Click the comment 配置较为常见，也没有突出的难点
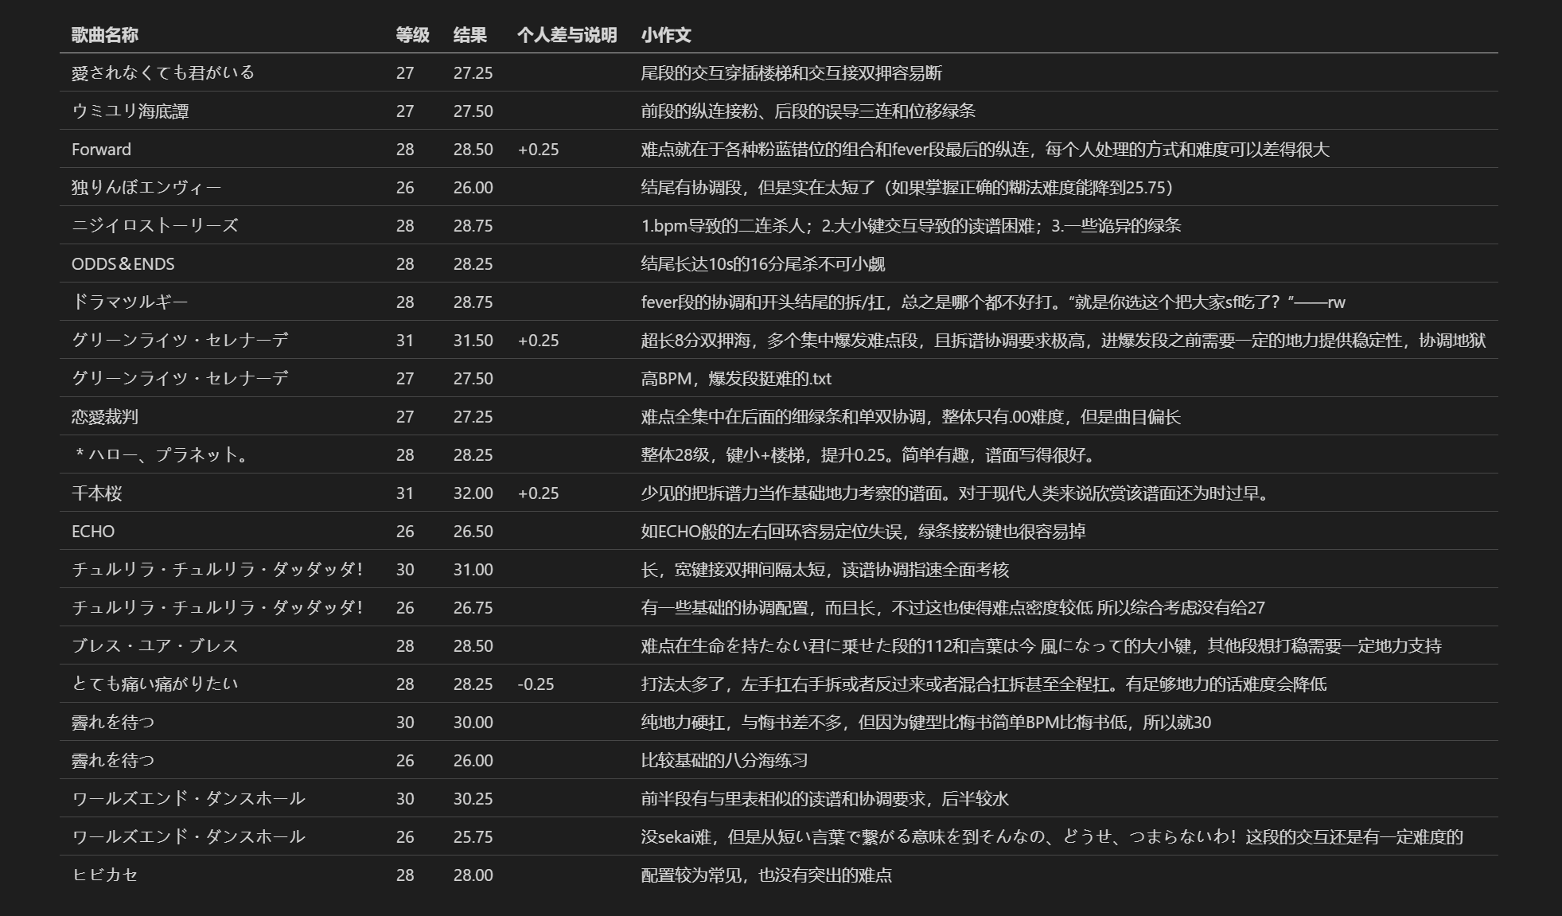Screen dimensions: 1562x916 [766, 875]
